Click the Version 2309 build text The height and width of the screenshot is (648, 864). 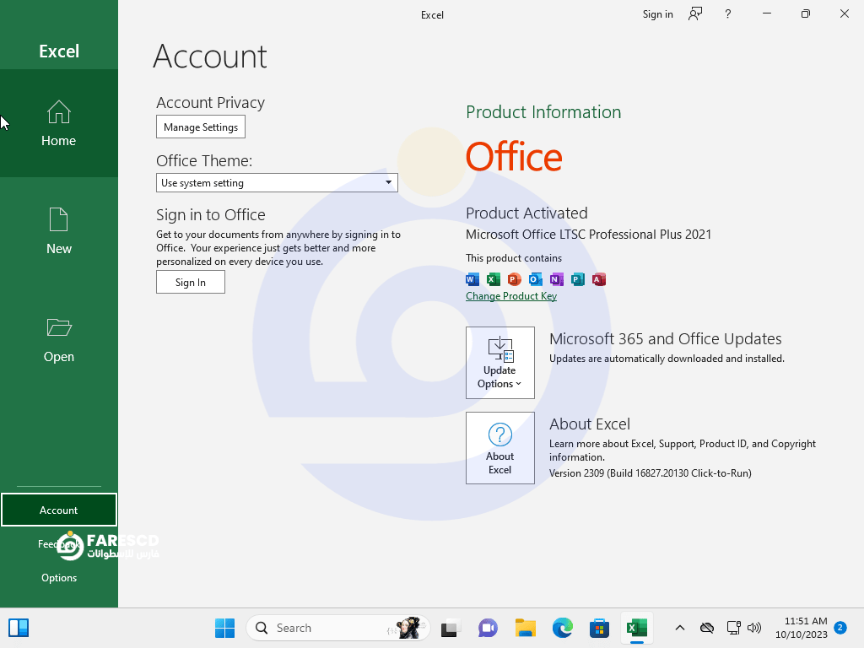(x=651, y=472)
